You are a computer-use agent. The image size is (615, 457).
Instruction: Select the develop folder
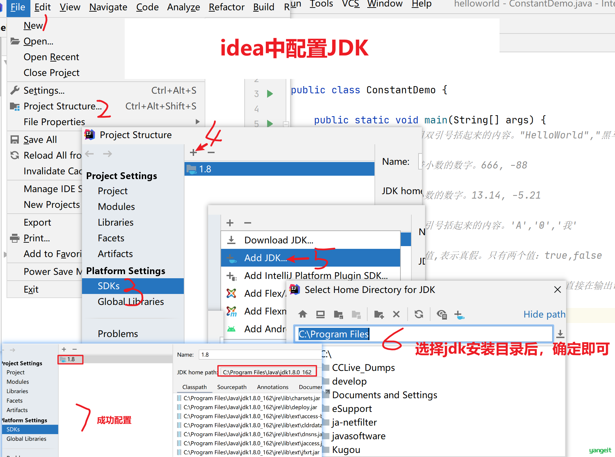click(x=349, y=381)
